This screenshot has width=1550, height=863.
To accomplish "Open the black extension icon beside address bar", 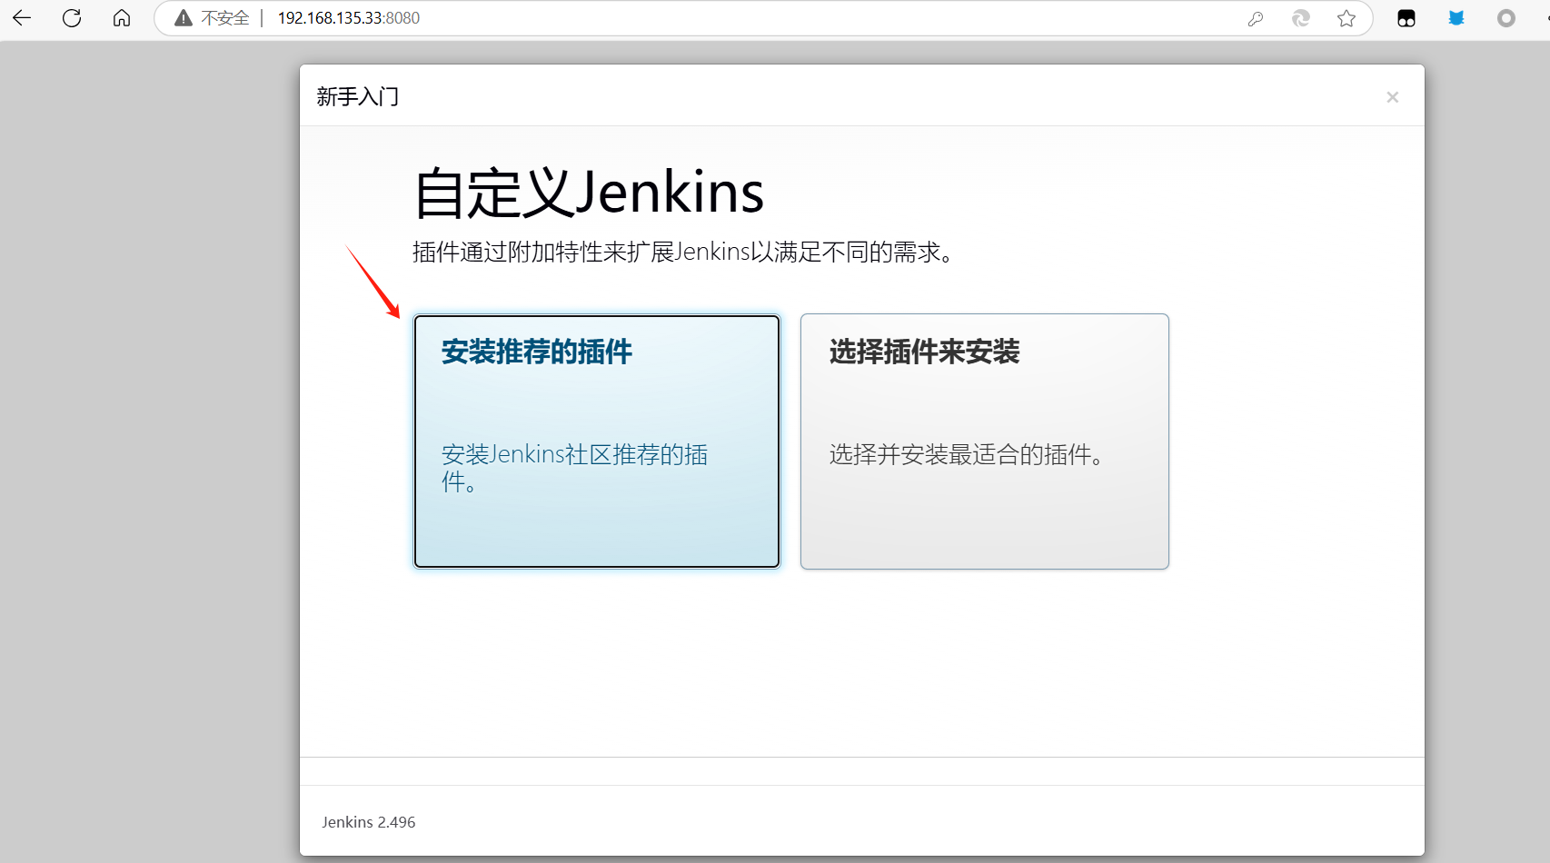I will pos(1406,17).
